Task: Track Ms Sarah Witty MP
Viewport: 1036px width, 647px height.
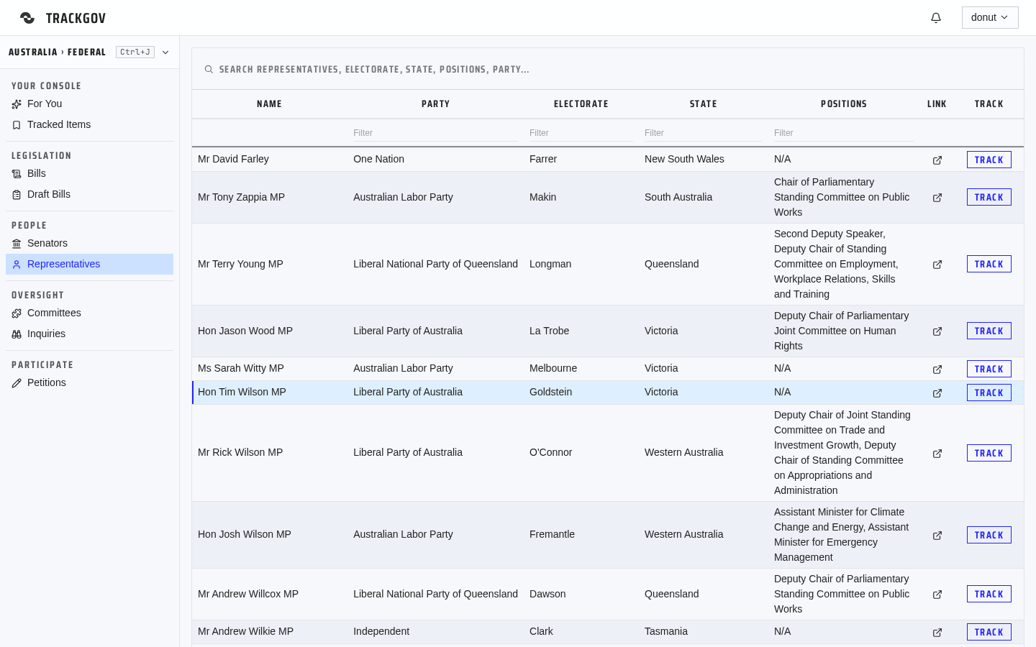Action: pos(989,369)
